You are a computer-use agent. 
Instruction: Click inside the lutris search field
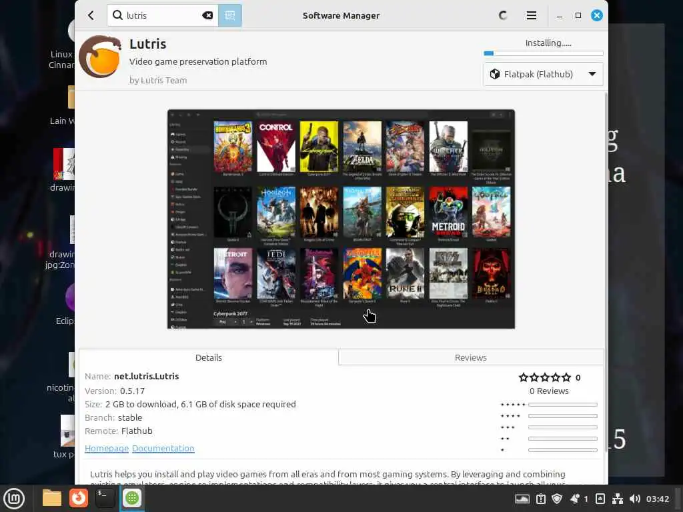[x=163, y=15]
